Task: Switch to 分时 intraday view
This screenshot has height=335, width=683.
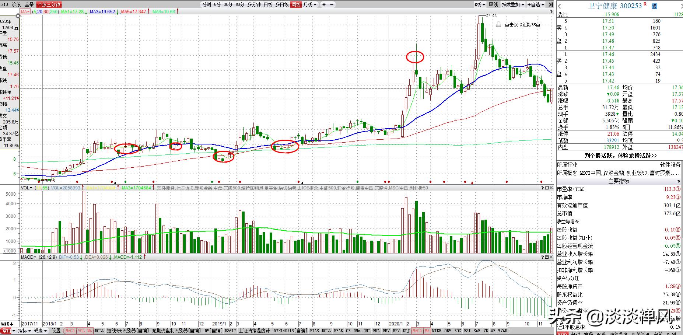Action: 207,4
